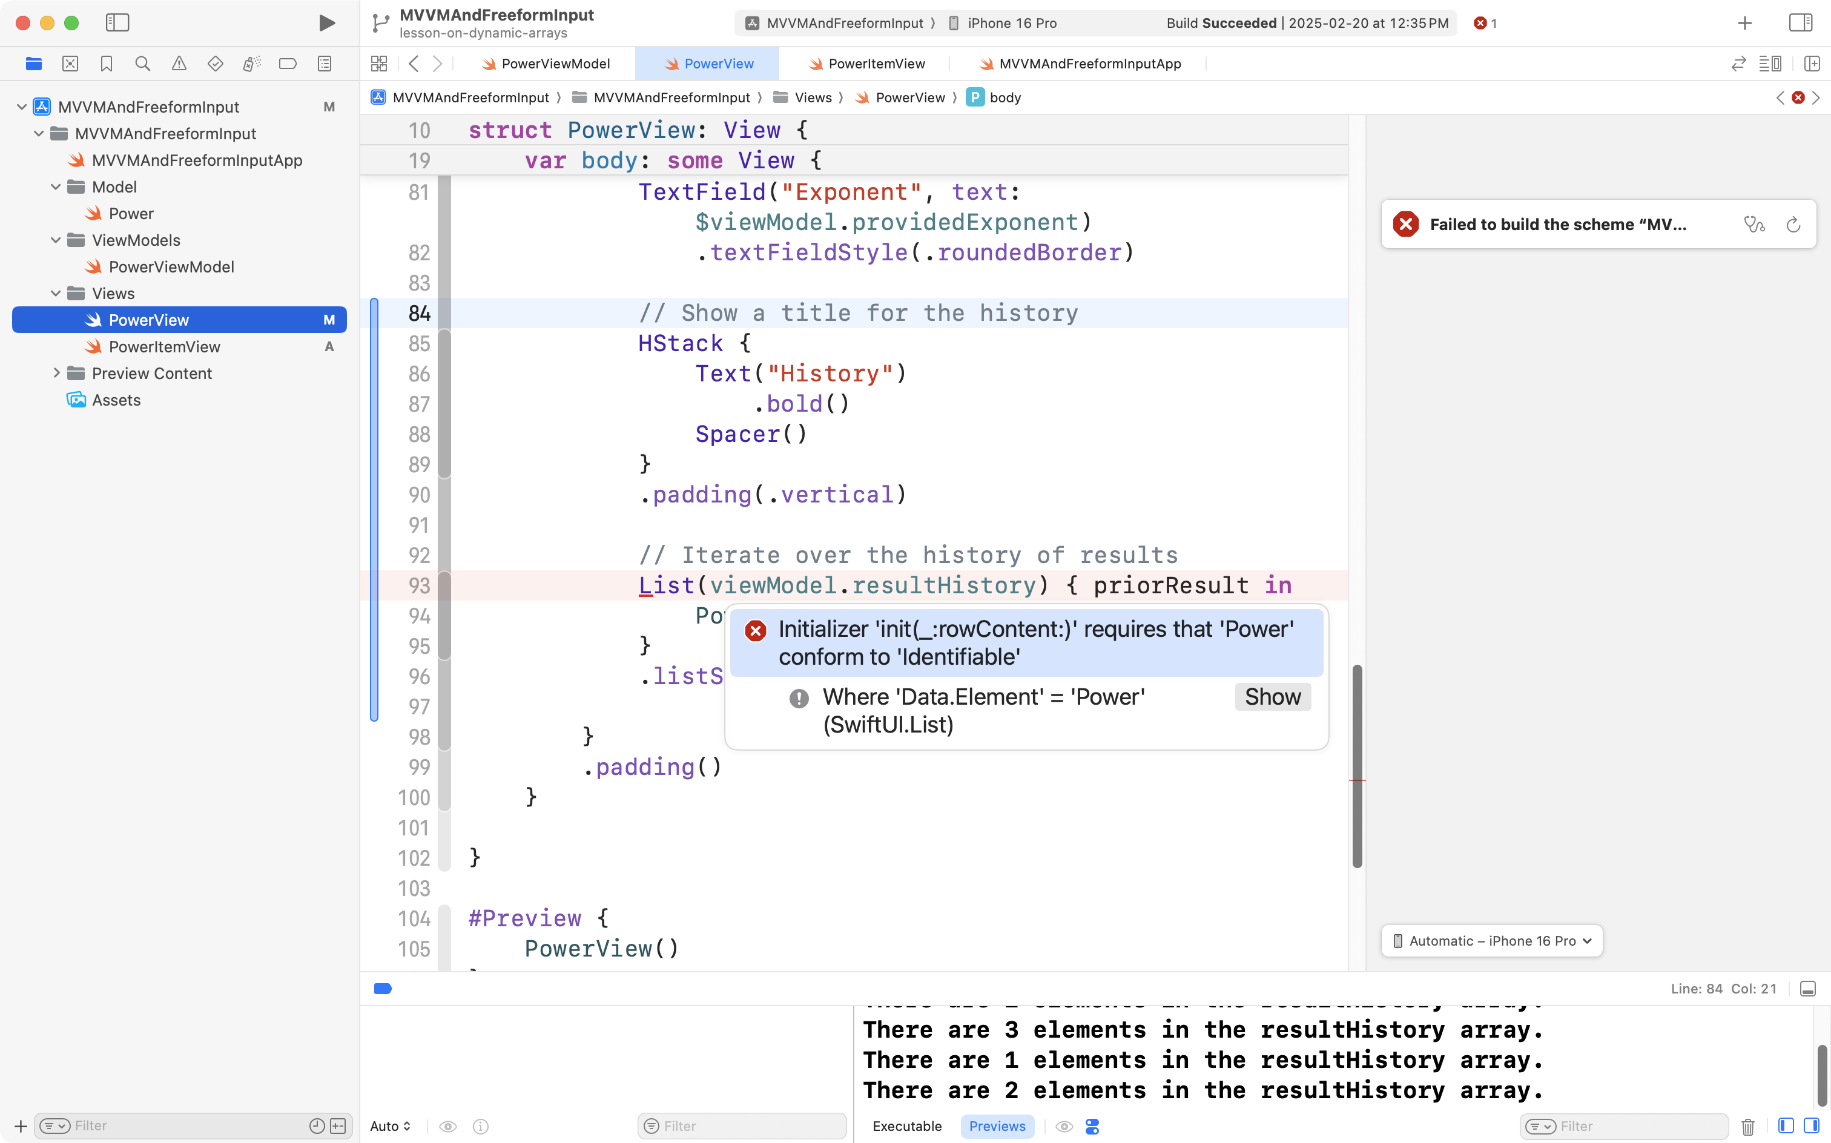Collapse the ViewModels folder
Image resolution: width=1831 pixels, height=1143 pixels.
tap(55, 240)
